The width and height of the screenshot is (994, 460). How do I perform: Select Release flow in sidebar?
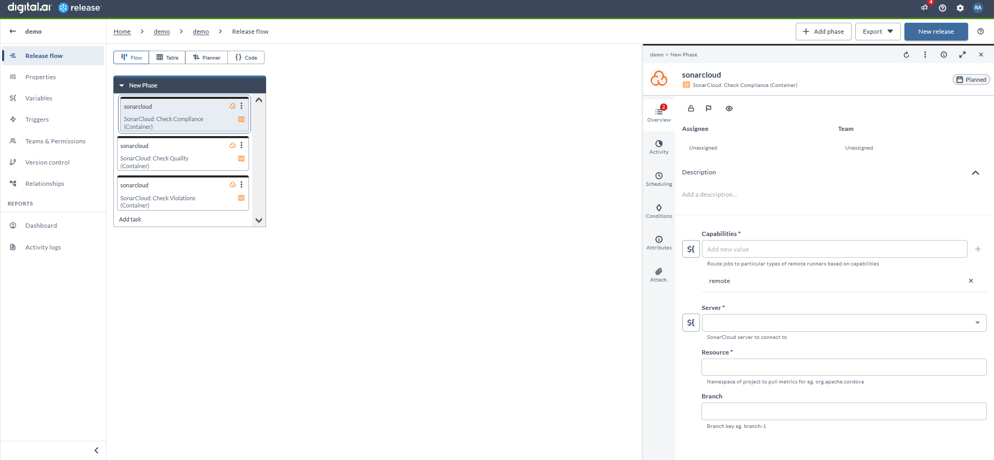53,56
